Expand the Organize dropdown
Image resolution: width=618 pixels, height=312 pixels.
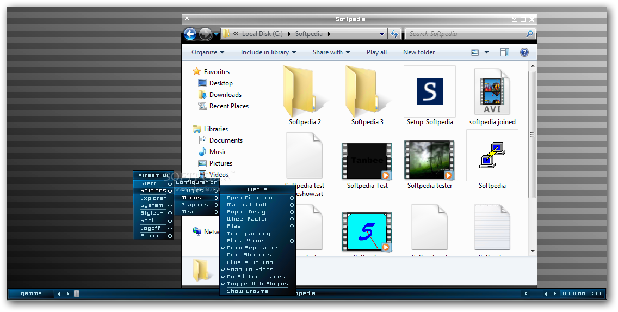pos(208,52)
